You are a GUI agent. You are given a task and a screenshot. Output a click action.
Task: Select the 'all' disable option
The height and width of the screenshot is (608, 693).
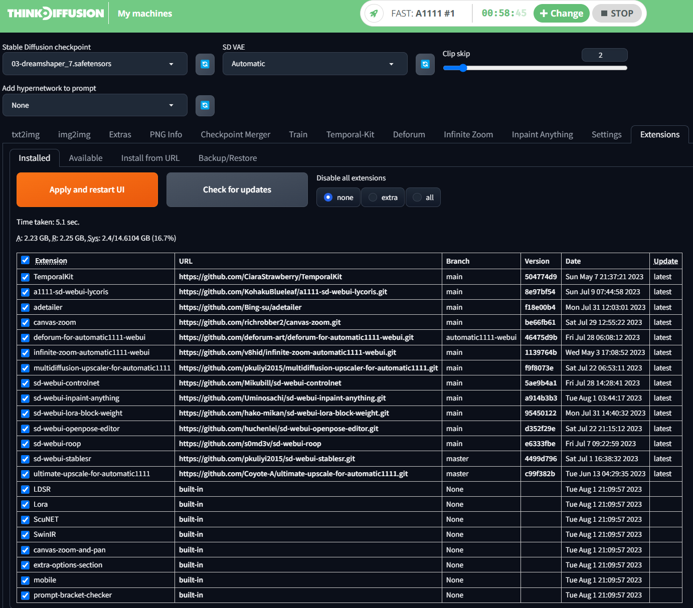423,197
